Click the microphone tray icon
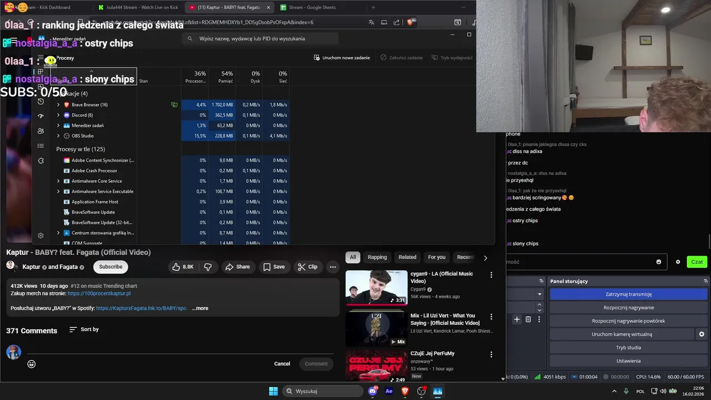Image resolution: width=711 pixels, height=400 pixels. (626, 391)
